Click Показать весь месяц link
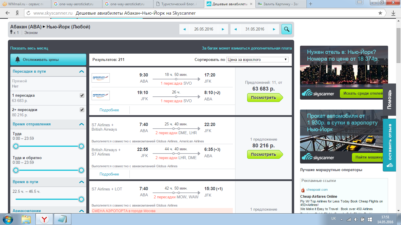This screenshot has height=225, width=401. coord(29,48)
